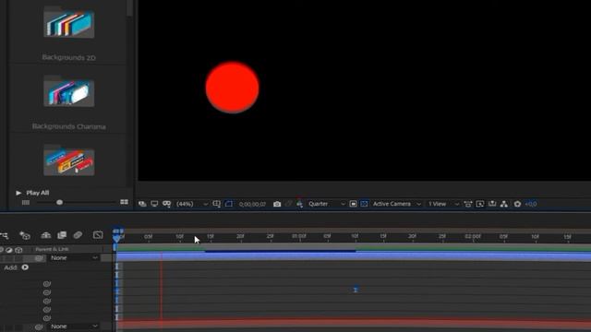The height and width of the screenshot is (332, 591).
Task: Open the Graph Editor icon
Action: (x=98, y=235)
